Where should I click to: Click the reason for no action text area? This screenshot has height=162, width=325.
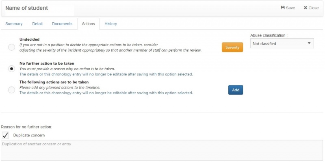point(162,150)
